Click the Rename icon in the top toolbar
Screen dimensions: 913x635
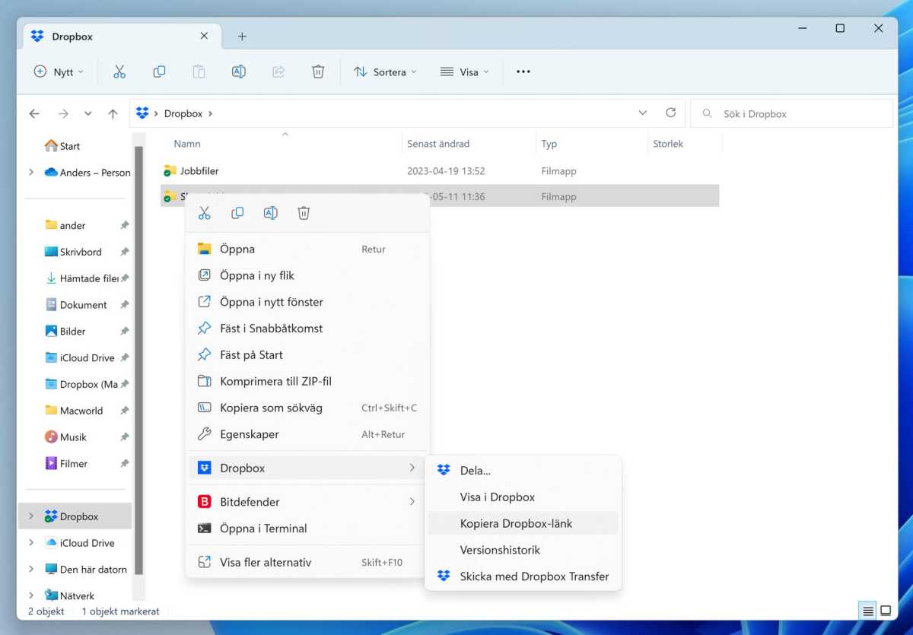[238, 71]
